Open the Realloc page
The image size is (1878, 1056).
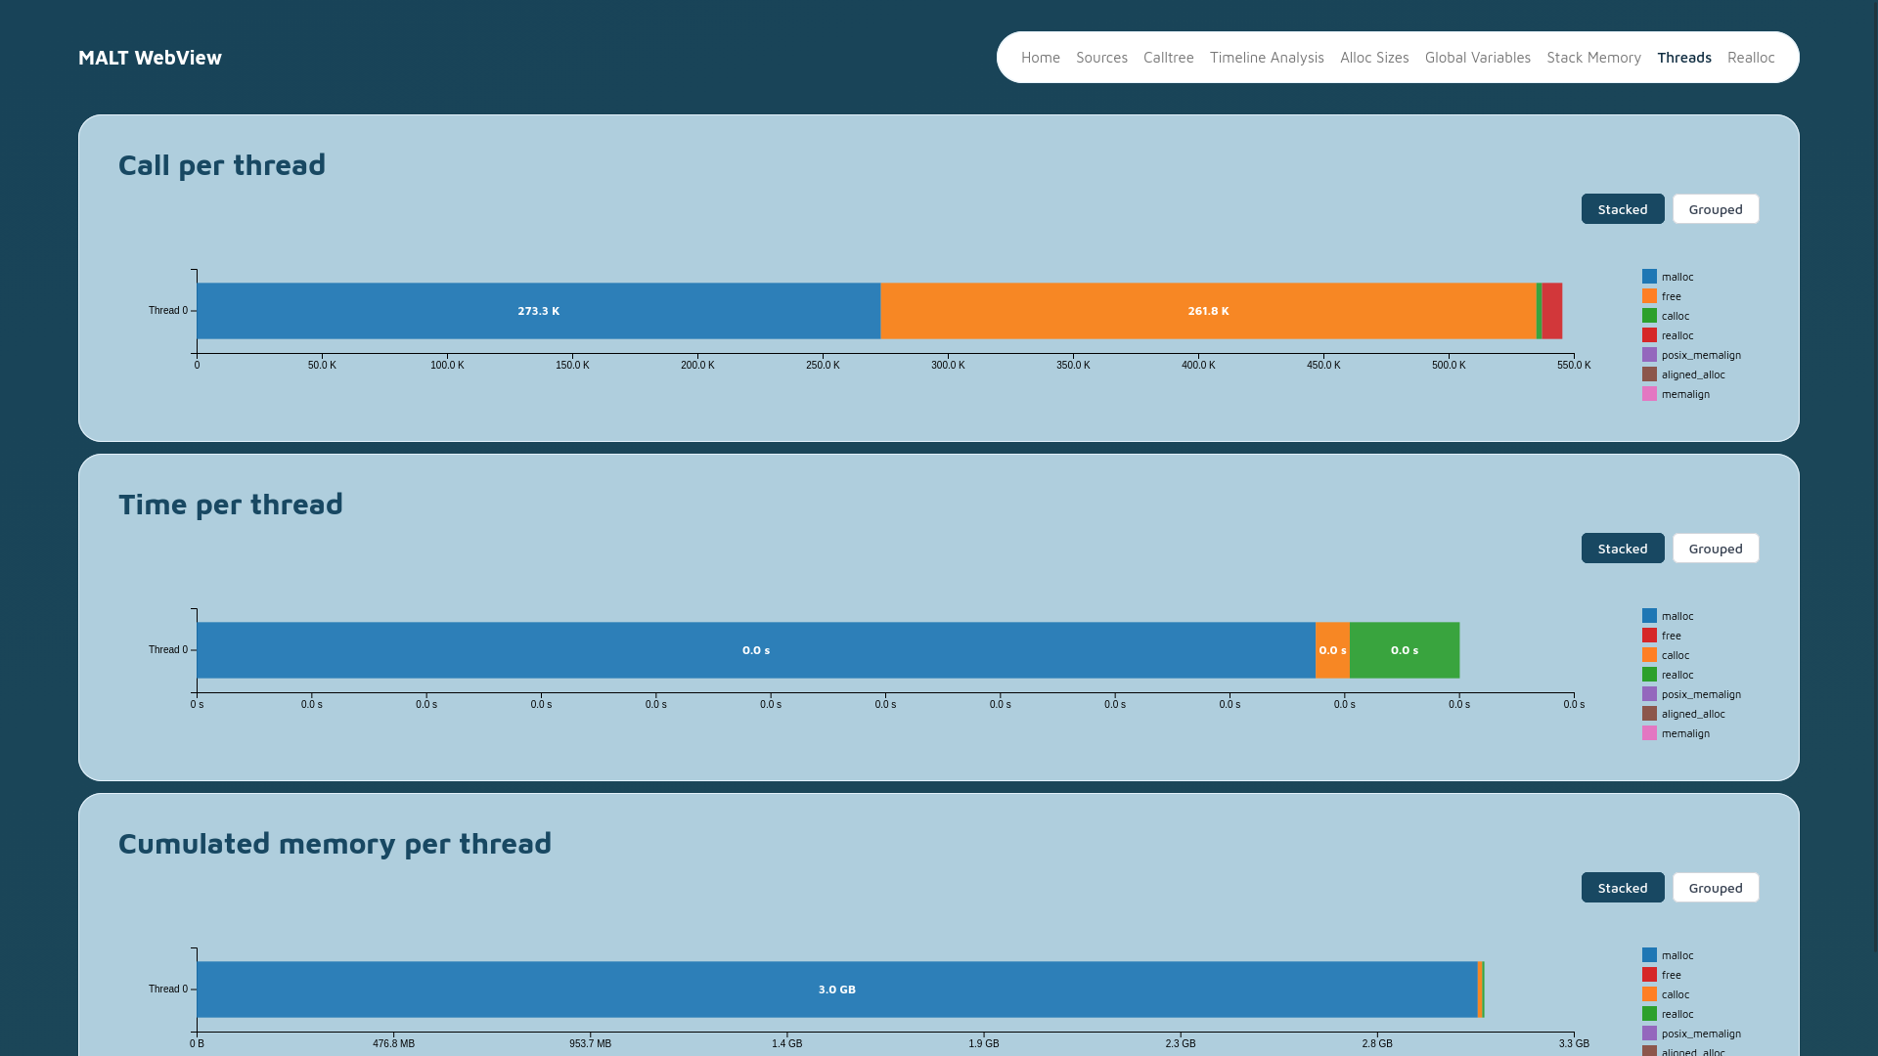tap(1750, 58)
